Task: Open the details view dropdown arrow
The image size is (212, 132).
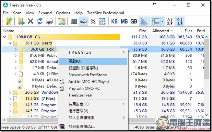Action: tap(163, 21)
